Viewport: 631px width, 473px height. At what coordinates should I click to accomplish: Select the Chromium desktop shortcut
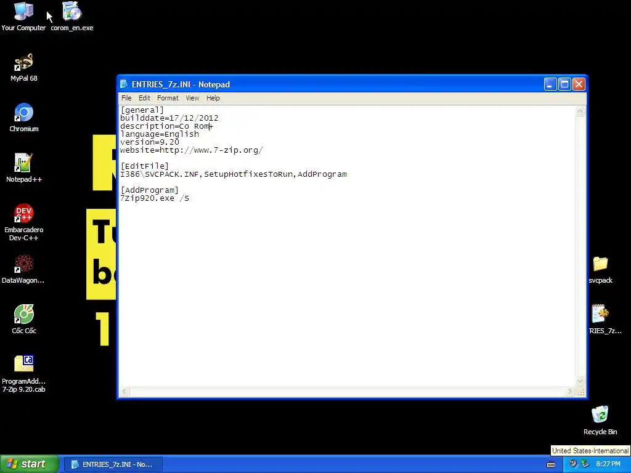pyautogui.click(x=24, y=118)
